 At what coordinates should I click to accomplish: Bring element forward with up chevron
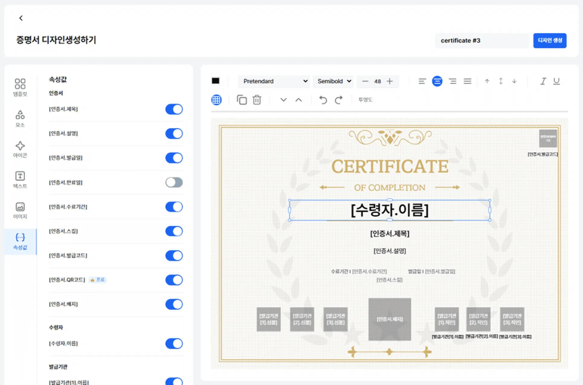click(298, 100)
